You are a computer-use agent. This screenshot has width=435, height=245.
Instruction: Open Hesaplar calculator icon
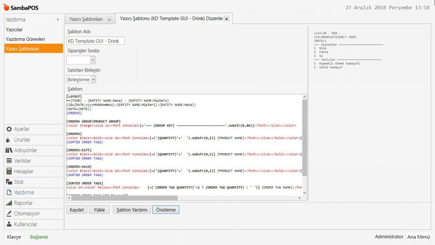click(8, 171)
